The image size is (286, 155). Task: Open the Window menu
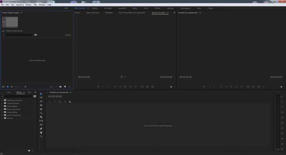pos(42,5)
